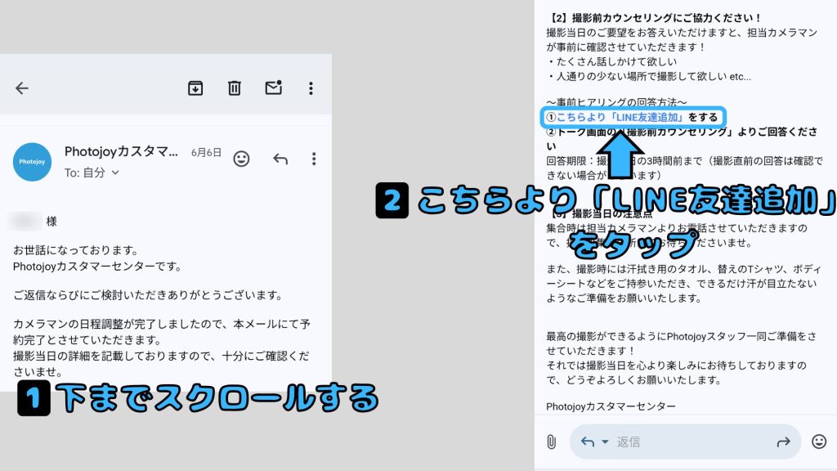
Task: Click the 6月6日 date label
Action: 206,153
